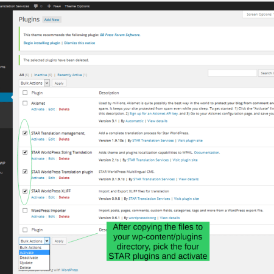The height and width of the screenshot is (274, 274).
Task: Edit the Akismet plugin
Action: [52, 109]
